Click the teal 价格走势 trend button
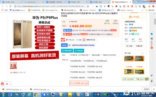This screenshot has width=156, height=97. 79,51
